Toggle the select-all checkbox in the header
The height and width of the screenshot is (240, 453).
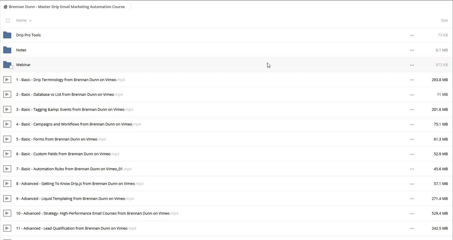[x=8, y=20]
